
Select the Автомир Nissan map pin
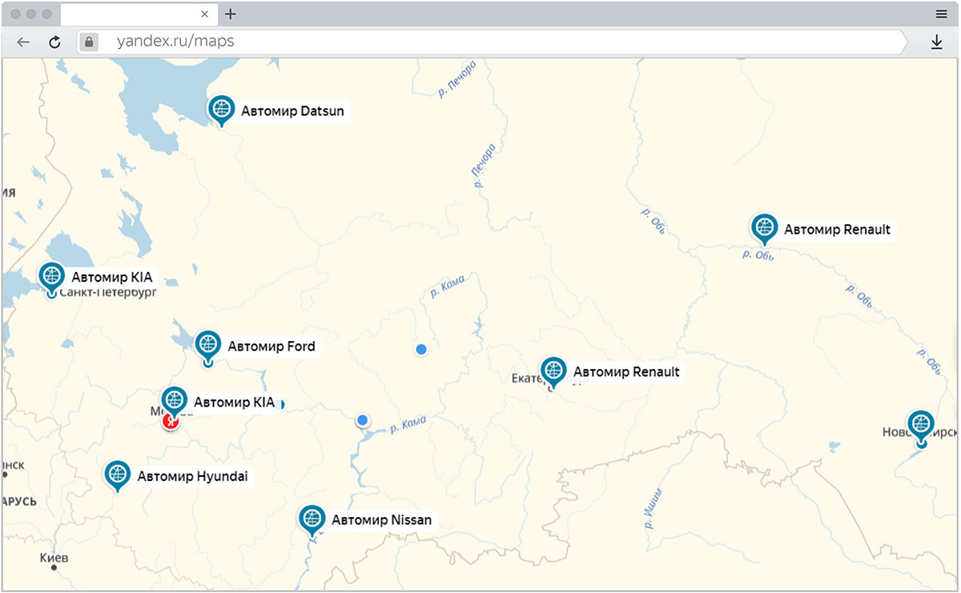click(312, 519)
